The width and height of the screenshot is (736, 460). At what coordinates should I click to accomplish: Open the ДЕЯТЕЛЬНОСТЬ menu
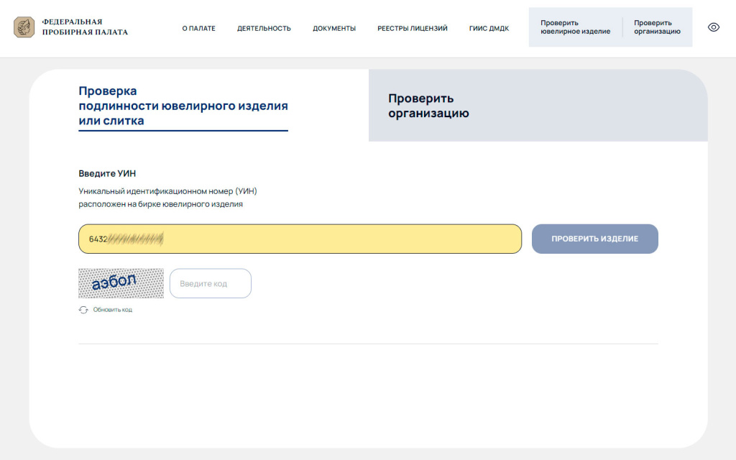pos(264,28)
